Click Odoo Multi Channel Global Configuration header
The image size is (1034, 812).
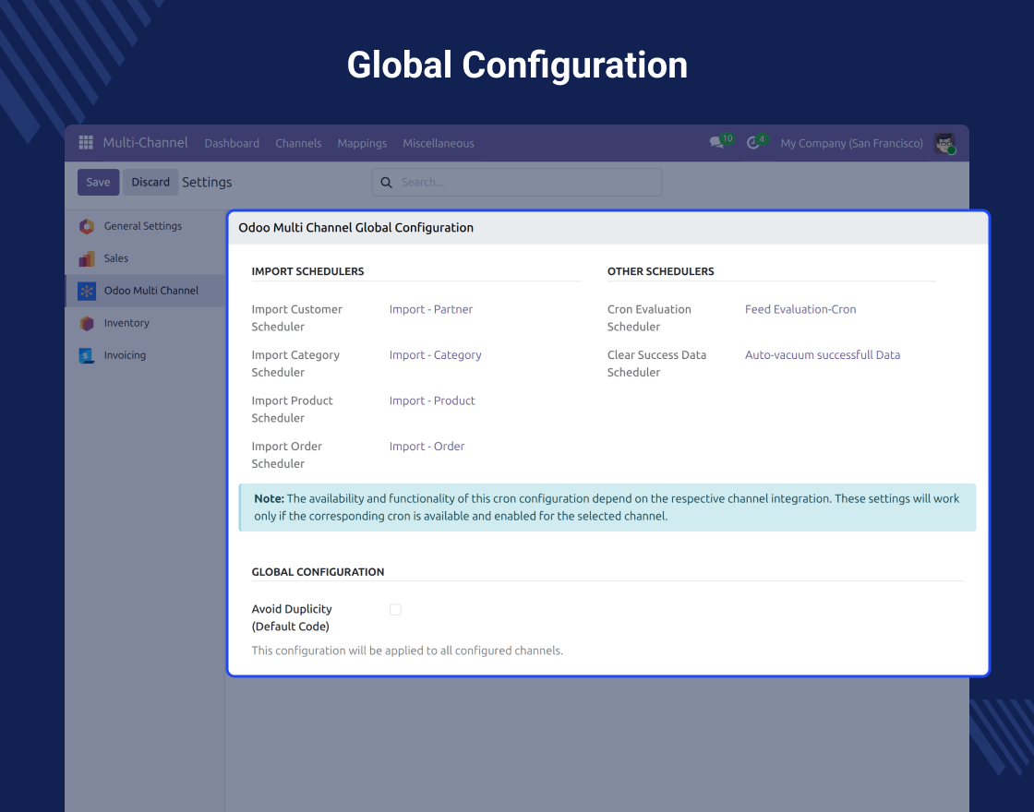pos(356,227)
